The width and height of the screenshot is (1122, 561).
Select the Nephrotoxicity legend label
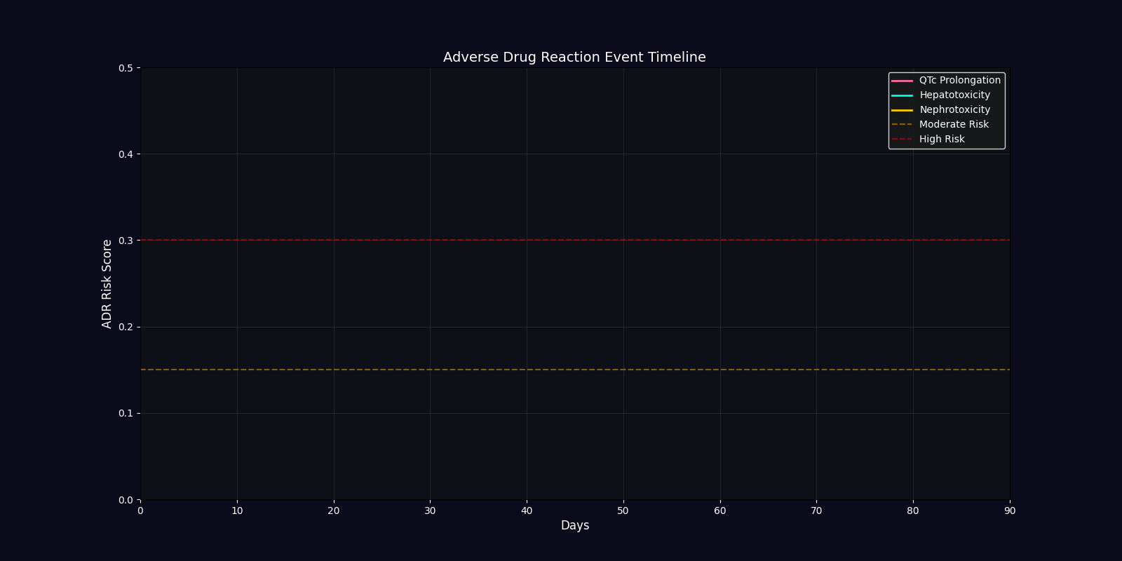point(954,110)
